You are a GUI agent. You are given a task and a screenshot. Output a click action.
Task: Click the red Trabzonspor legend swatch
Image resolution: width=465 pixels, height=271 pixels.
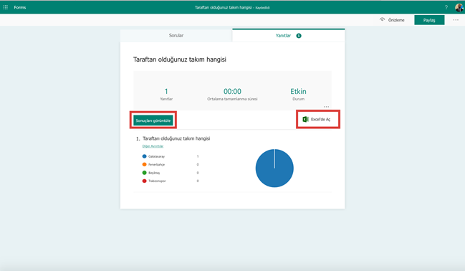tap(145, 181)
